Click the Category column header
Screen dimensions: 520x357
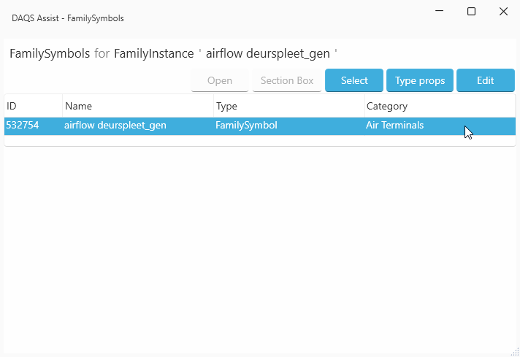tap(438, 106)
